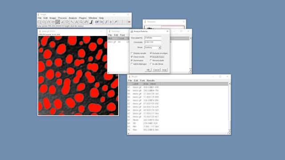Select the Oval selection tool

coord(44,22)
